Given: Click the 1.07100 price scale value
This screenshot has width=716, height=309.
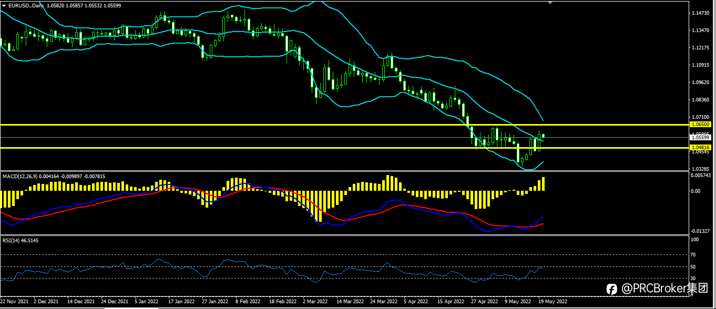Looking at the screenshot, I should coord(701,117).
